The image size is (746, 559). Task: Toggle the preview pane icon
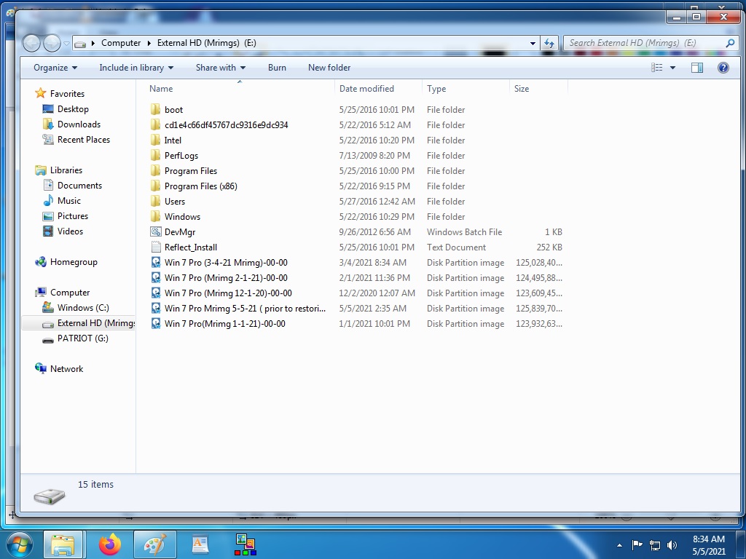pos(697,68)
